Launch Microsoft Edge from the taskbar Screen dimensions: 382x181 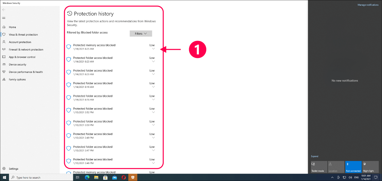click(87, 177)
